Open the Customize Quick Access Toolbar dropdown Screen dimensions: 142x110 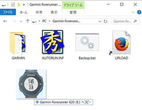click(24, 5)
